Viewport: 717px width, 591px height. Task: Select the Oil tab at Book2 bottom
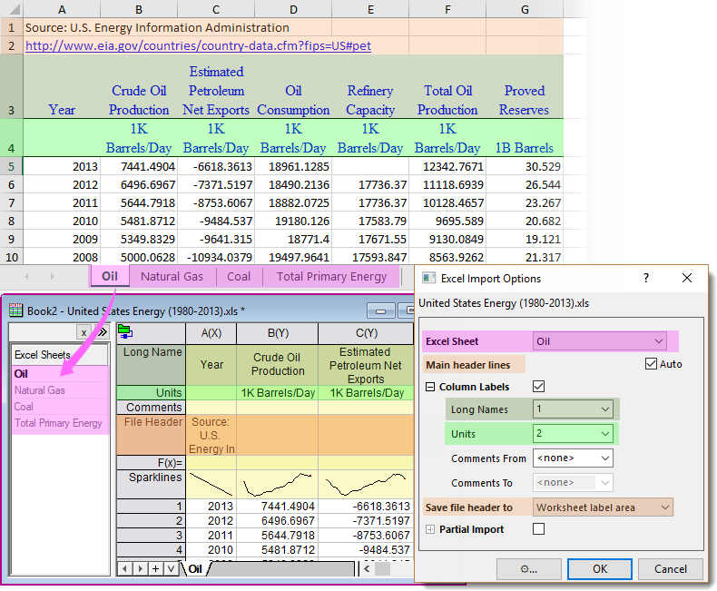[195, 568]
